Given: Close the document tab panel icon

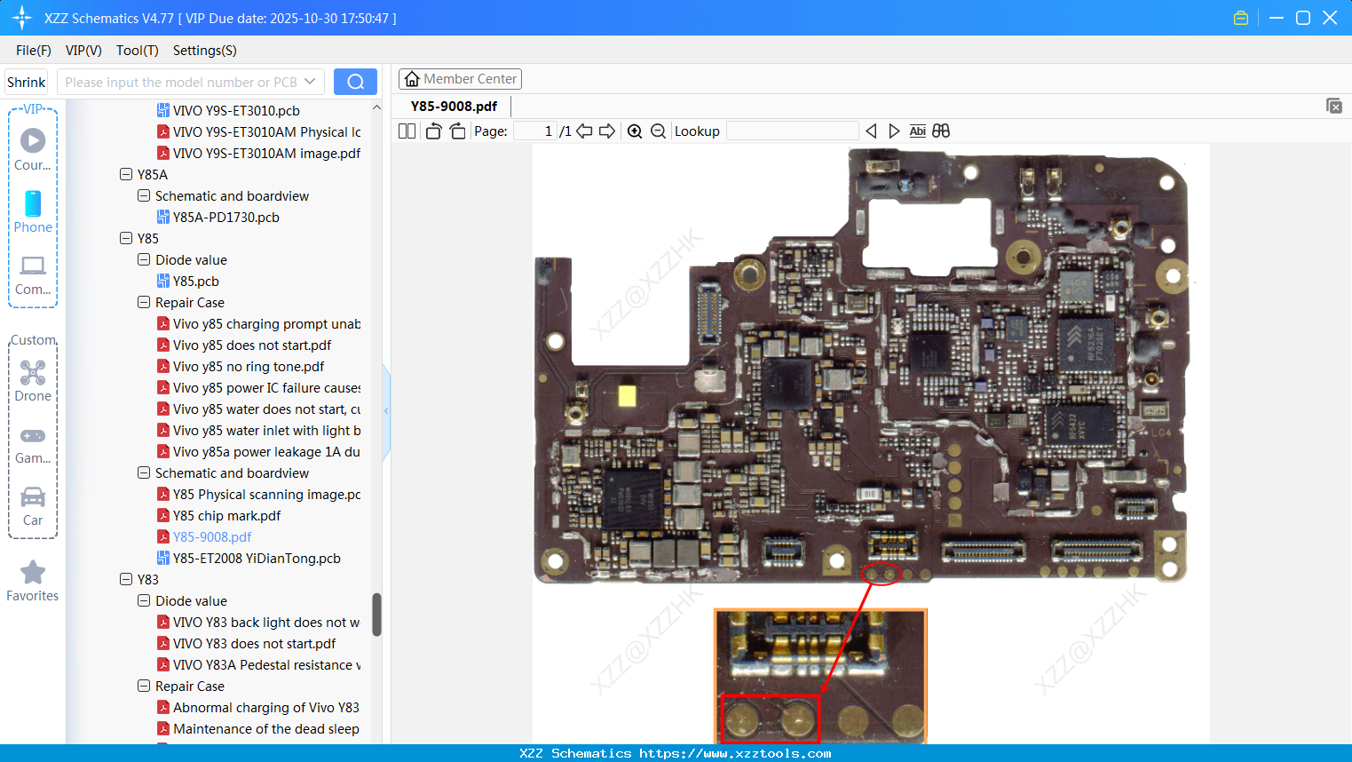Looking at the screenshot, I should click(1333, 106).
